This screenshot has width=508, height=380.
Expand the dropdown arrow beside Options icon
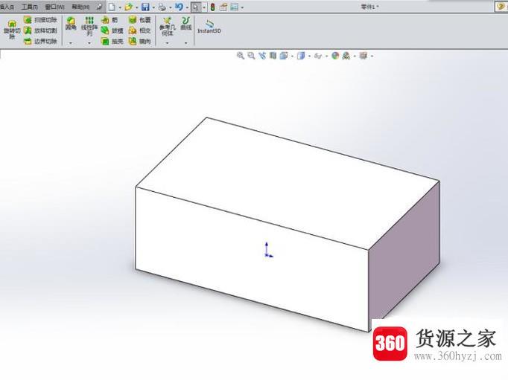tap(242, 7)
